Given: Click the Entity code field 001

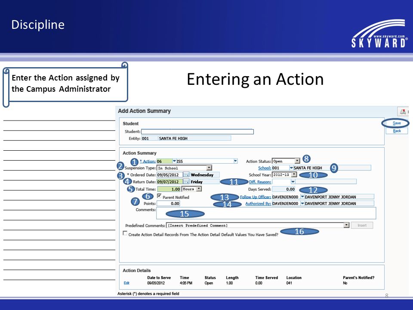Looking at the screenshot, I should (x=149, y=138).
